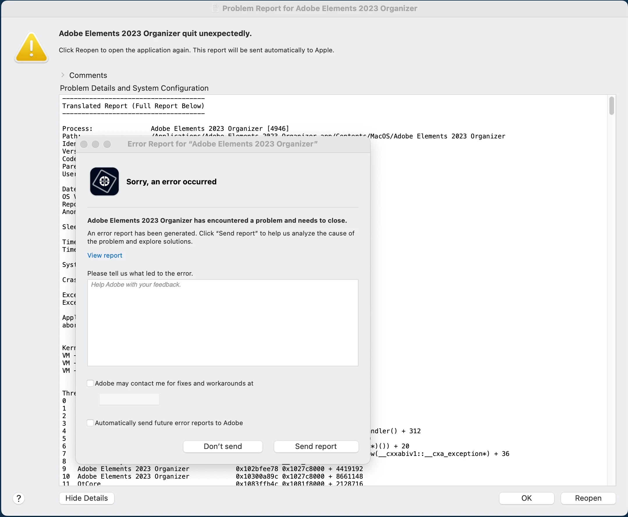The width and height of the screenshot is (628, 517).
Task: Click Hide Details to collapse report
Action: pyautogui.click(x=86, y=498)
